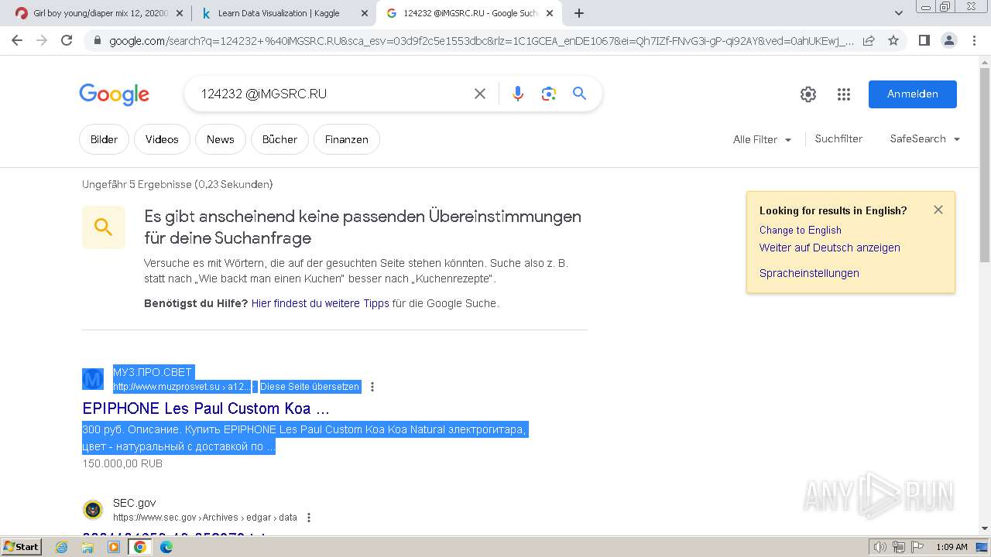Click the taskbar clock showing 1:09 AM
Image resolution: width=991 pixels, height=557 pixels.
[x=952, y=547]
